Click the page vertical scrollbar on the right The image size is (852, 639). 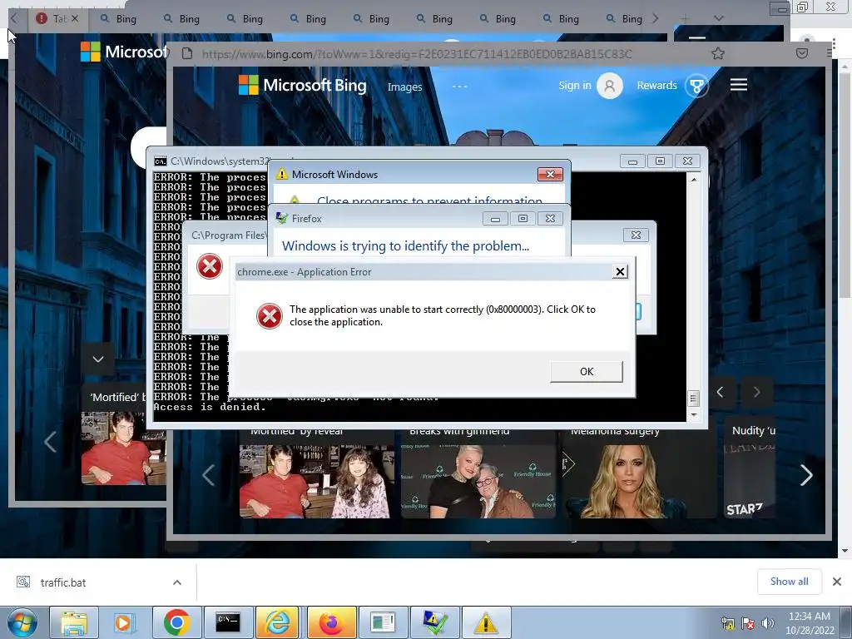pyautogui.click(x=845, y=185)
